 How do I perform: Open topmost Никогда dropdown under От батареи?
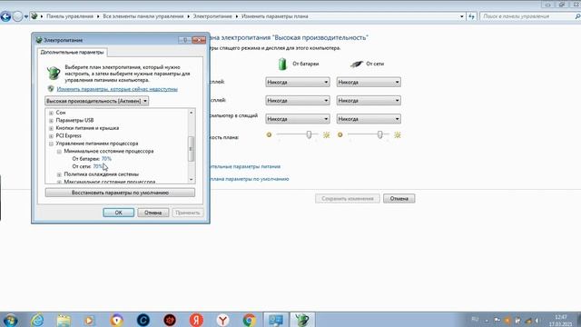tap(298, 82)
